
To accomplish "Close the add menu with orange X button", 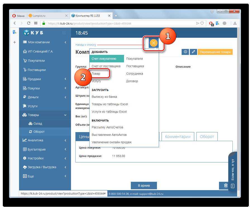I will pos(154,43).
